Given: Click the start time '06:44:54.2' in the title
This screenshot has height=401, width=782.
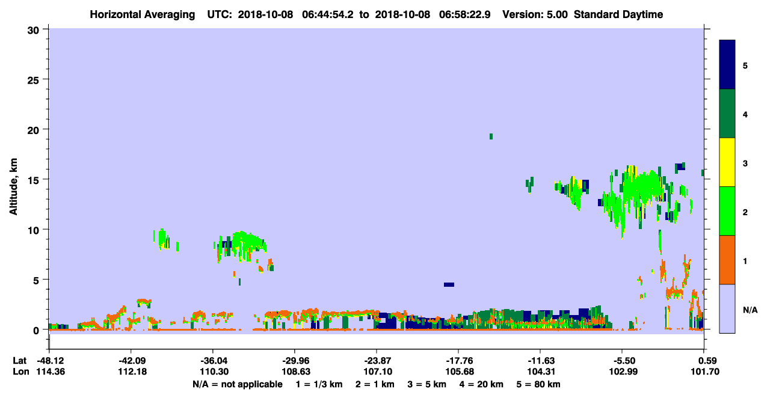Looking at the screenshot, I should pyautogui.click(x=327, y=14).
